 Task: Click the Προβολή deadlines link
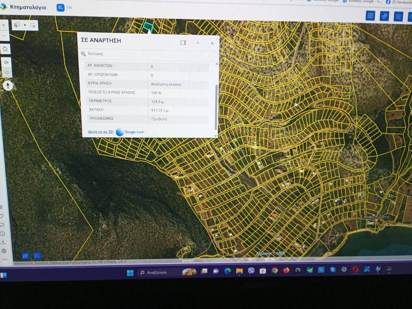tap(159, 119)
